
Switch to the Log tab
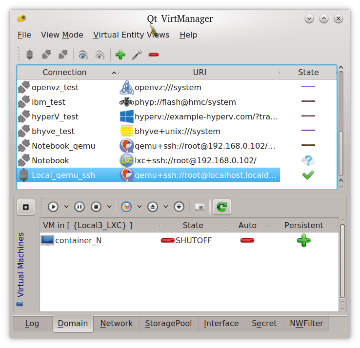click(32, 324)
